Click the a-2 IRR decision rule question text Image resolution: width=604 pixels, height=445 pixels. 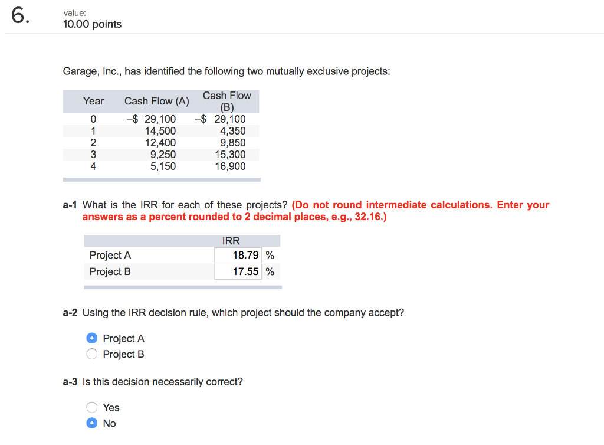pos(234,312)
